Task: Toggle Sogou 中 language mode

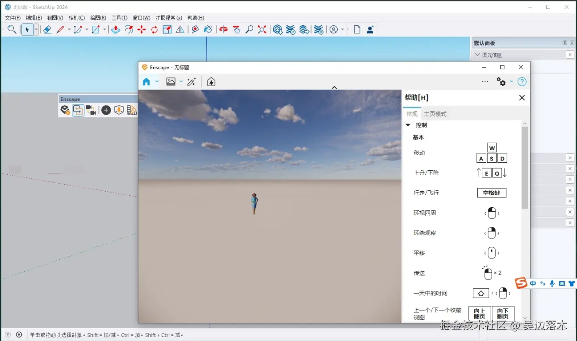Action: coord(533,283)
